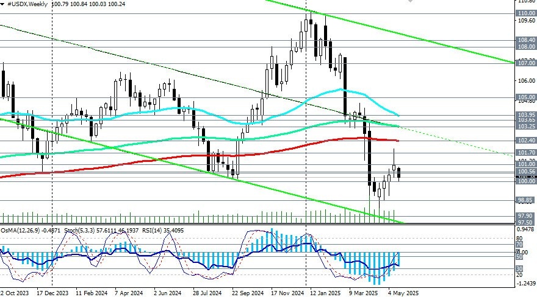Image resolution: width=537 pixels, height=297 pixels.
Task: Click the RSI(14) indicator label
Action: [x=152, y=231]
